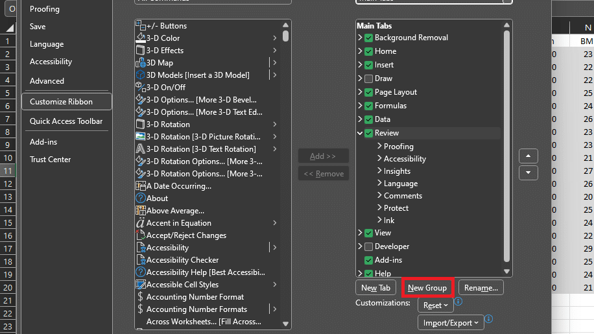
Task: Open the Import/Export dropdown
Action: [x=450, y=323]
